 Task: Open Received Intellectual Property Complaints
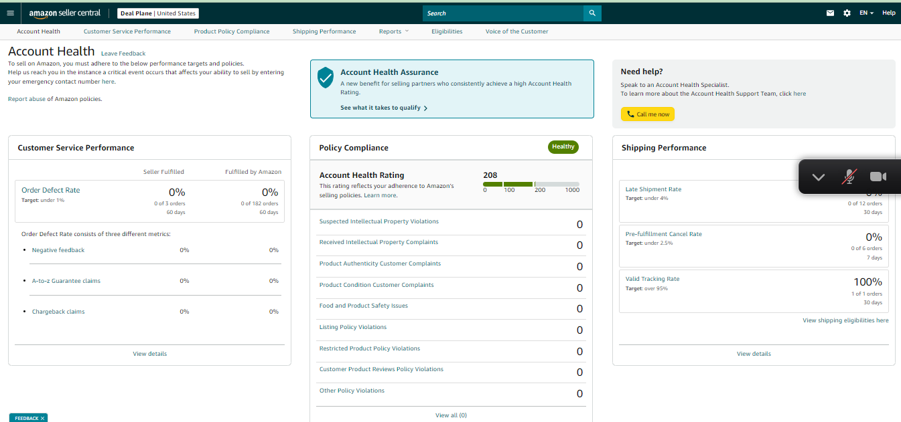coord(379,242)
